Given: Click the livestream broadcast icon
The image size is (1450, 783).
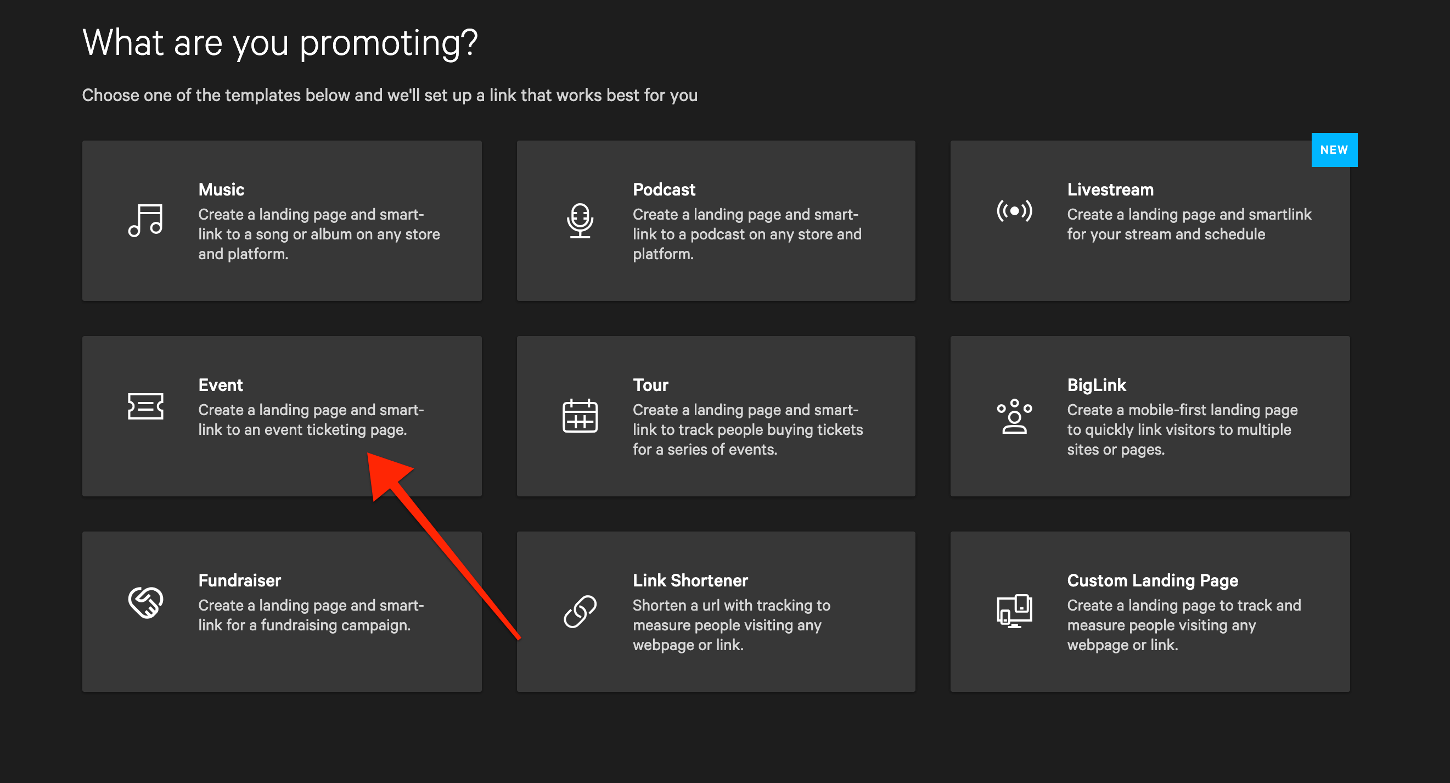Looking at the screenshot, I should pyautogui.click(x=1014, y=211).
